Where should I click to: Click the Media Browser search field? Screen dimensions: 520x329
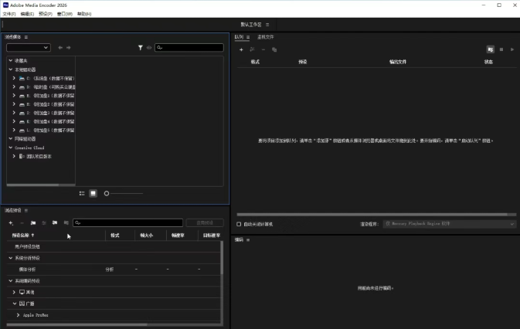click(189, 48)
